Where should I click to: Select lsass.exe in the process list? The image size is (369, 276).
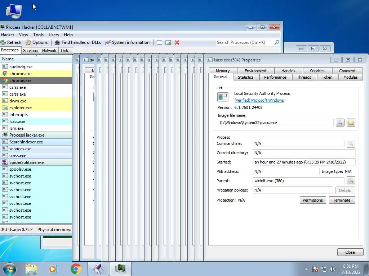click(36, 121)
